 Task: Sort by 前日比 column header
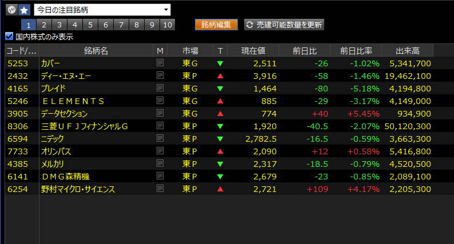click(304, 51)
